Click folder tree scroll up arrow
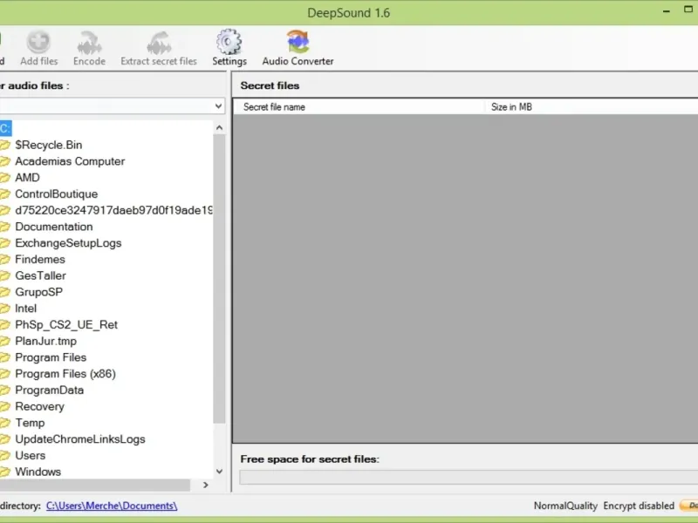 [x=219, y=128]
